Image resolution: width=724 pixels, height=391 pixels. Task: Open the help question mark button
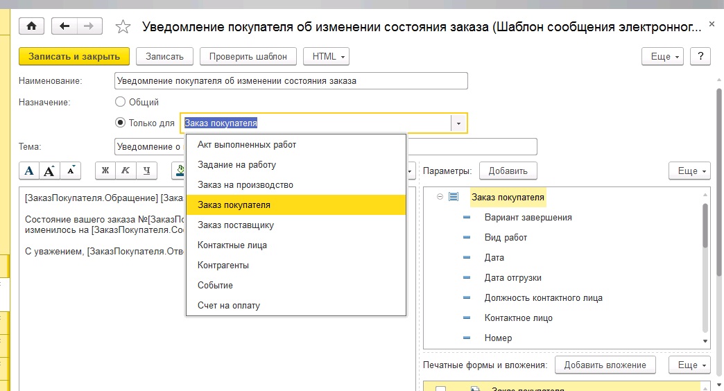[x=700, y=56]
